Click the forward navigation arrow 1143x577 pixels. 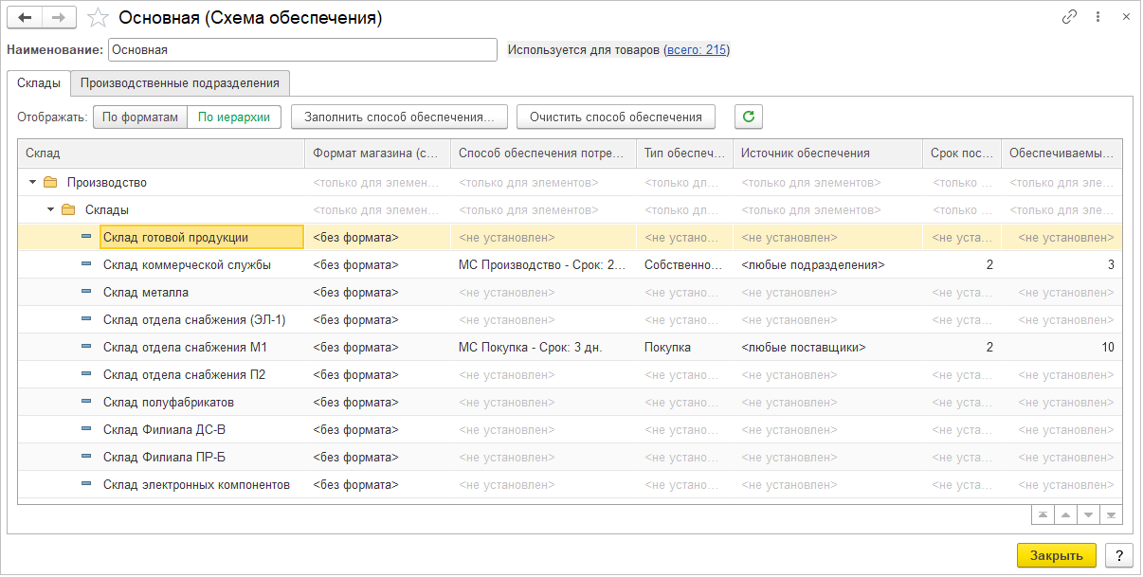pyautogui.click(x=59, y=18)
